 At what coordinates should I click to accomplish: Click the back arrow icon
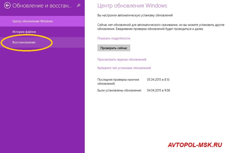click(x=7, y=6)
